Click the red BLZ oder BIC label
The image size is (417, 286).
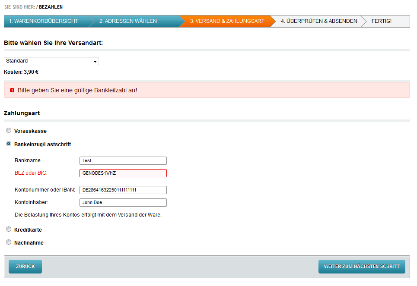(x=31, y=173)
